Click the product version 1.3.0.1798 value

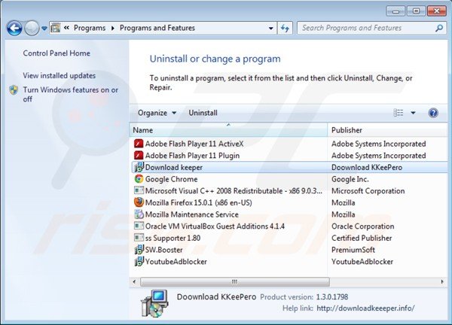pyautogui.click(x=332, y=297)
